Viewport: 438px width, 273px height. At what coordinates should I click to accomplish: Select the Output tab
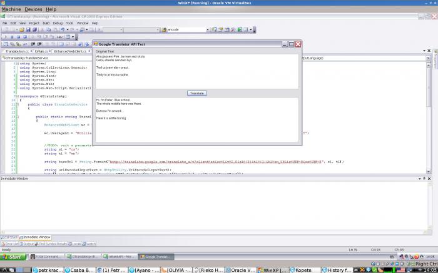(27, 244)
